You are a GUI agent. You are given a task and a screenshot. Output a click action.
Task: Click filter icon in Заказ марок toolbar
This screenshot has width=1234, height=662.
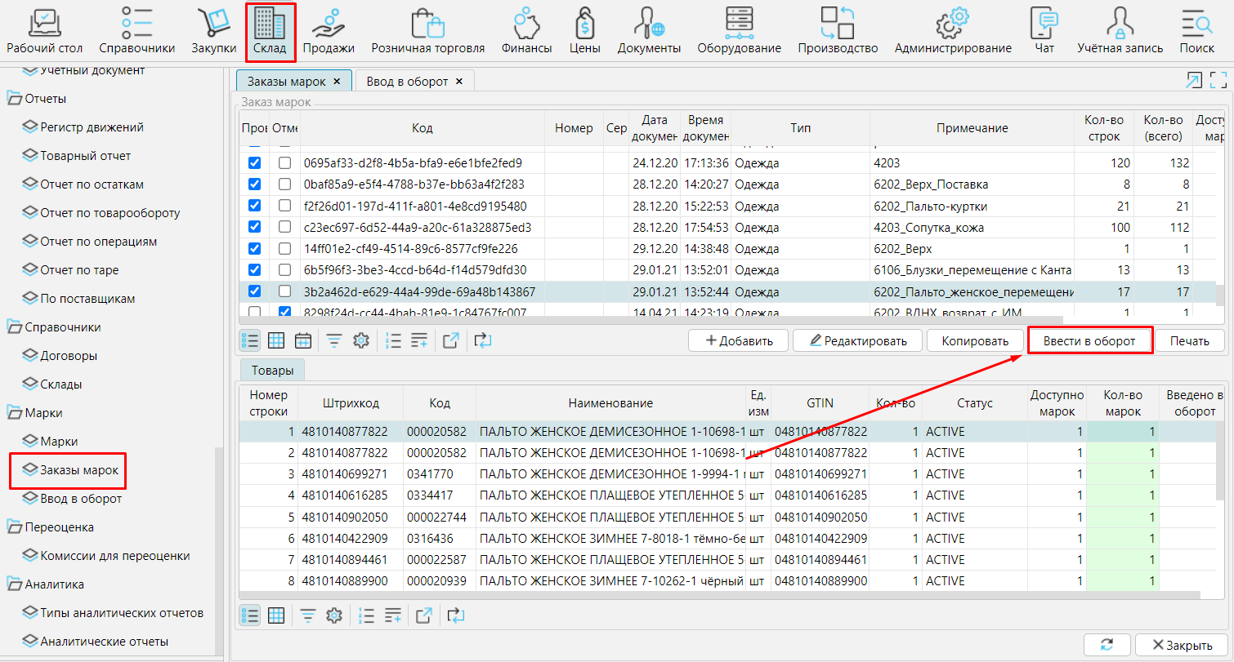(334, 341)
